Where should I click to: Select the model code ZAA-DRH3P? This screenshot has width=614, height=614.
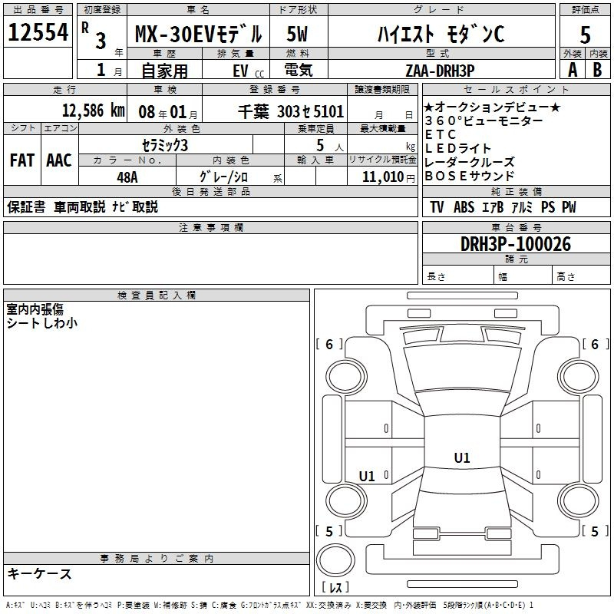(440, 71)
